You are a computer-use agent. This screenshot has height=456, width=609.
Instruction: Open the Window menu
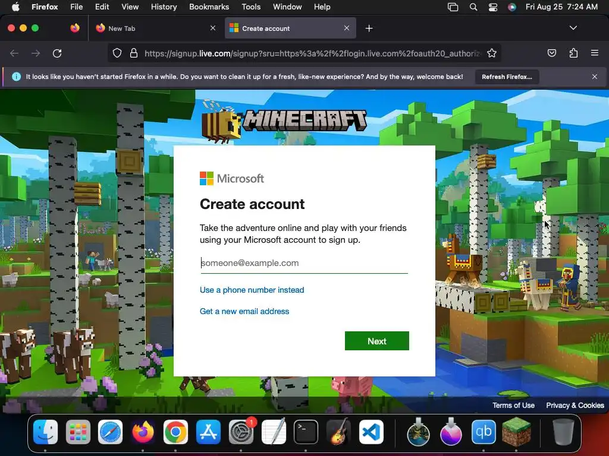coord(287,7)
